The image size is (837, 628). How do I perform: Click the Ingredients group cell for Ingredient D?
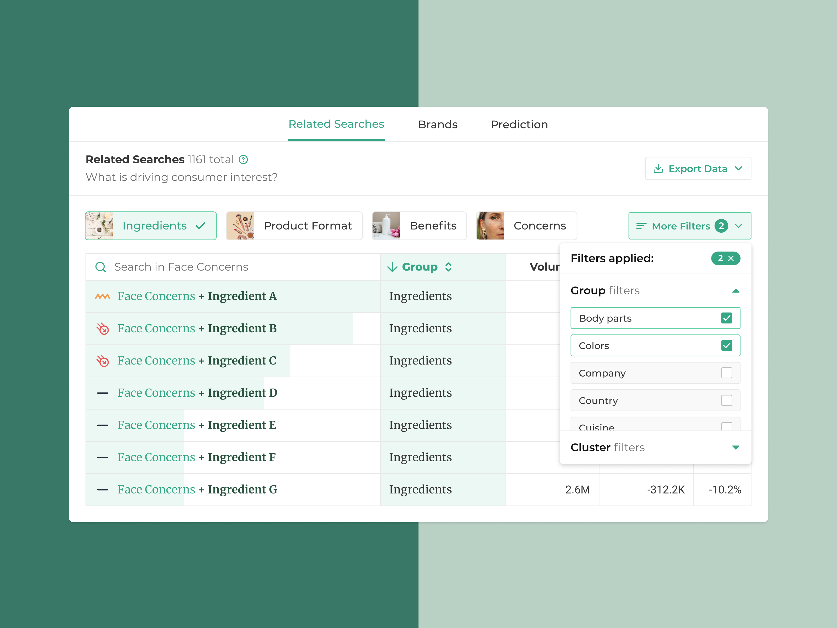click(443, 392)
